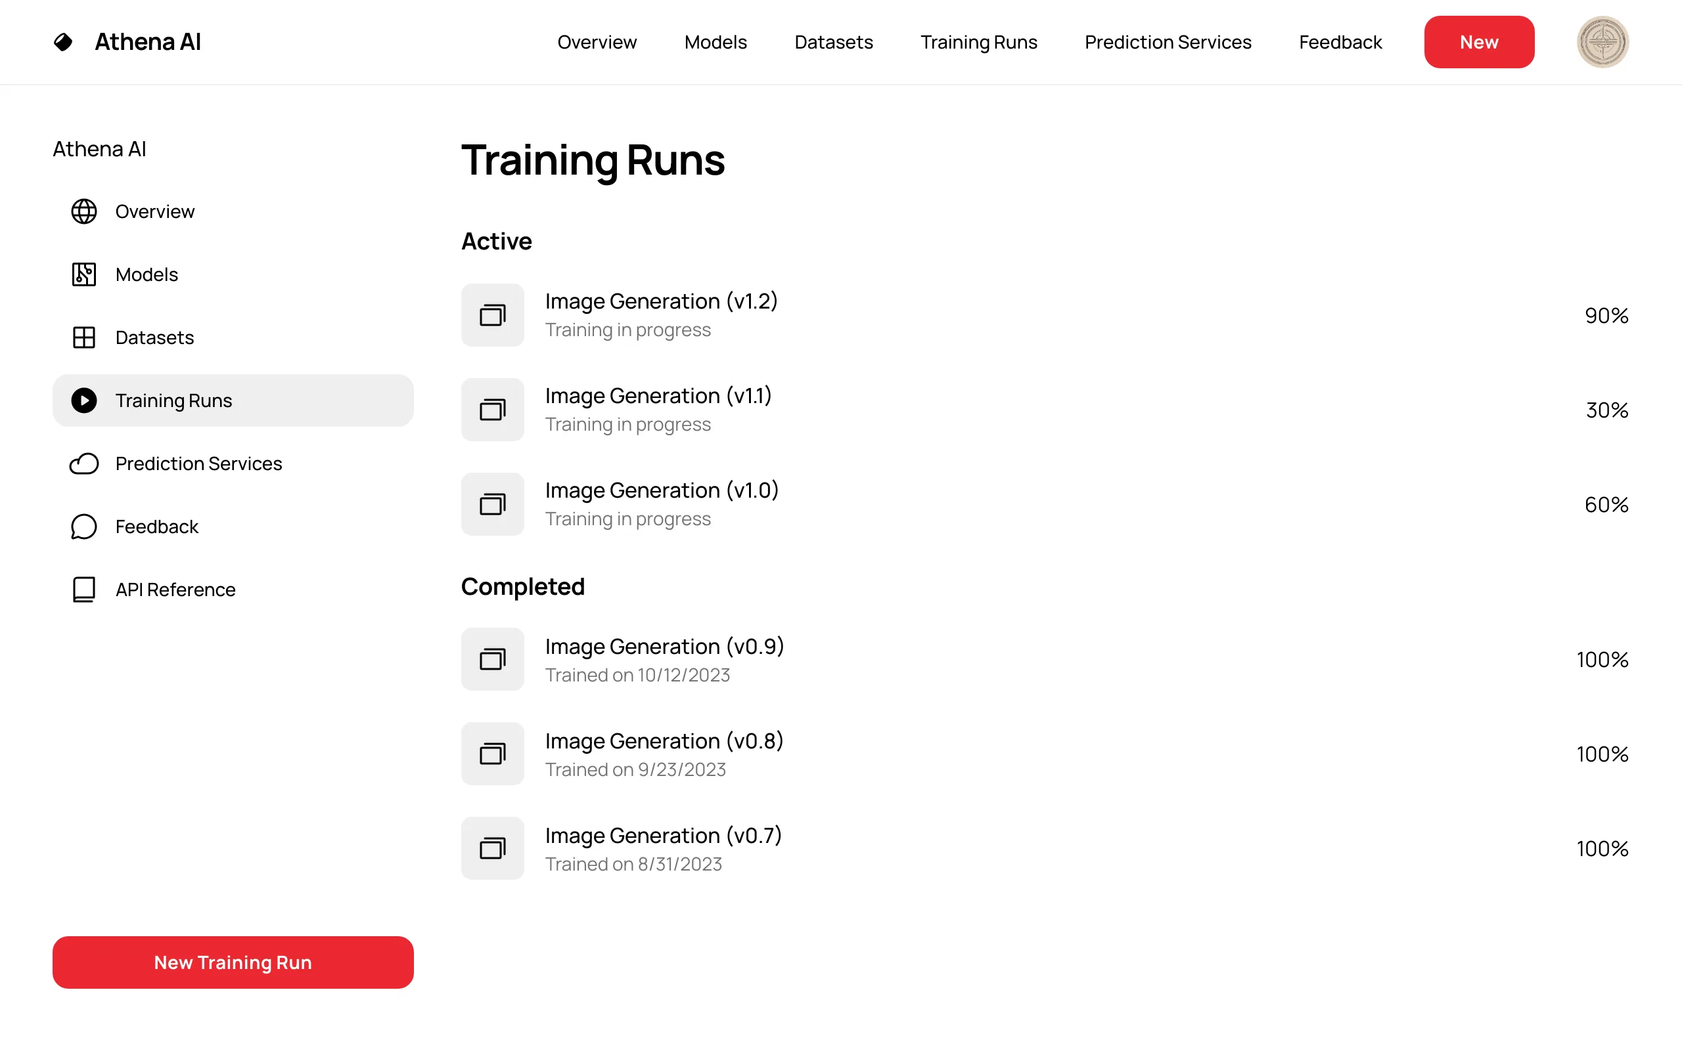The height and width of the screenshot is (1057, 1682).
Task: Select Training Runs in the sidebar
Action: tap(233, 400)
